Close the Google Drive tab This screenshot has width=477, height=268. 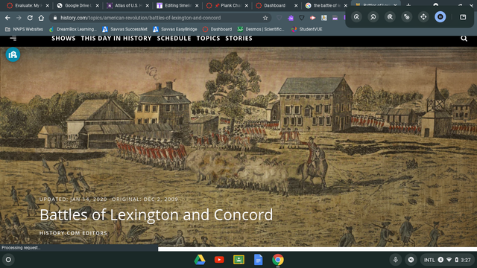pyautogui.click(x=98, y=5)
